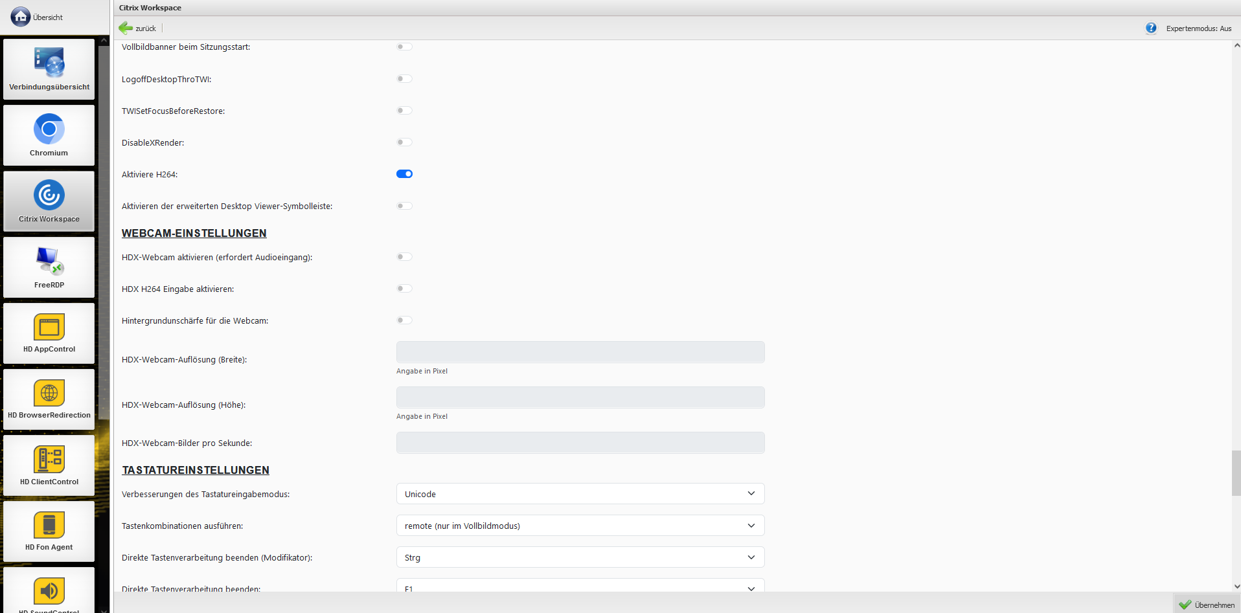
Task: Click into HDX-Webcam-Auflösung (Breite) field
Action: point(580,351)
